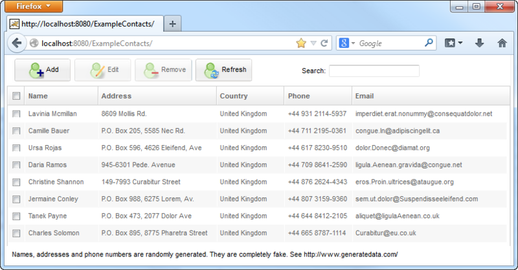
Task: Sort by the Country column header
Action: 250,96
